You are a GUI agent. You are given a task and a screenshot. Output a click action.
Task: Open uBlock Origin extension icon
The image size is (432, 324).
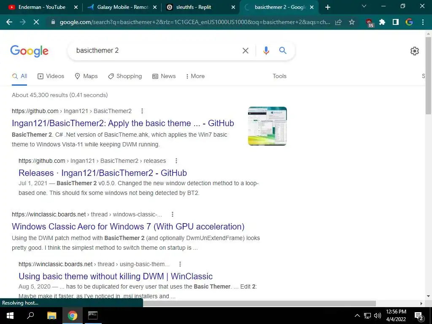tap(369, 23)
